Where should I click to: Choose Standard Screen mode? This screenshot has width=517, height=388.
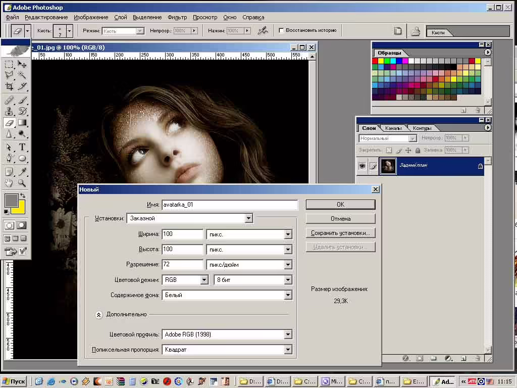click(x=7, y=238)
